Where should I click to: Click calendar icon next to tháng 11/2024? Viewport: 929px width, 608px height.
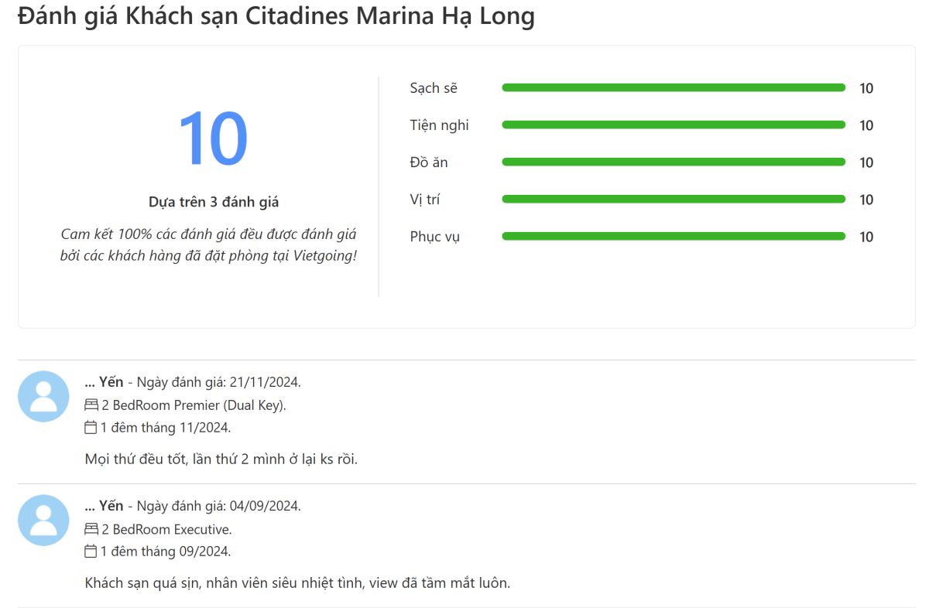tap(91, 428)
